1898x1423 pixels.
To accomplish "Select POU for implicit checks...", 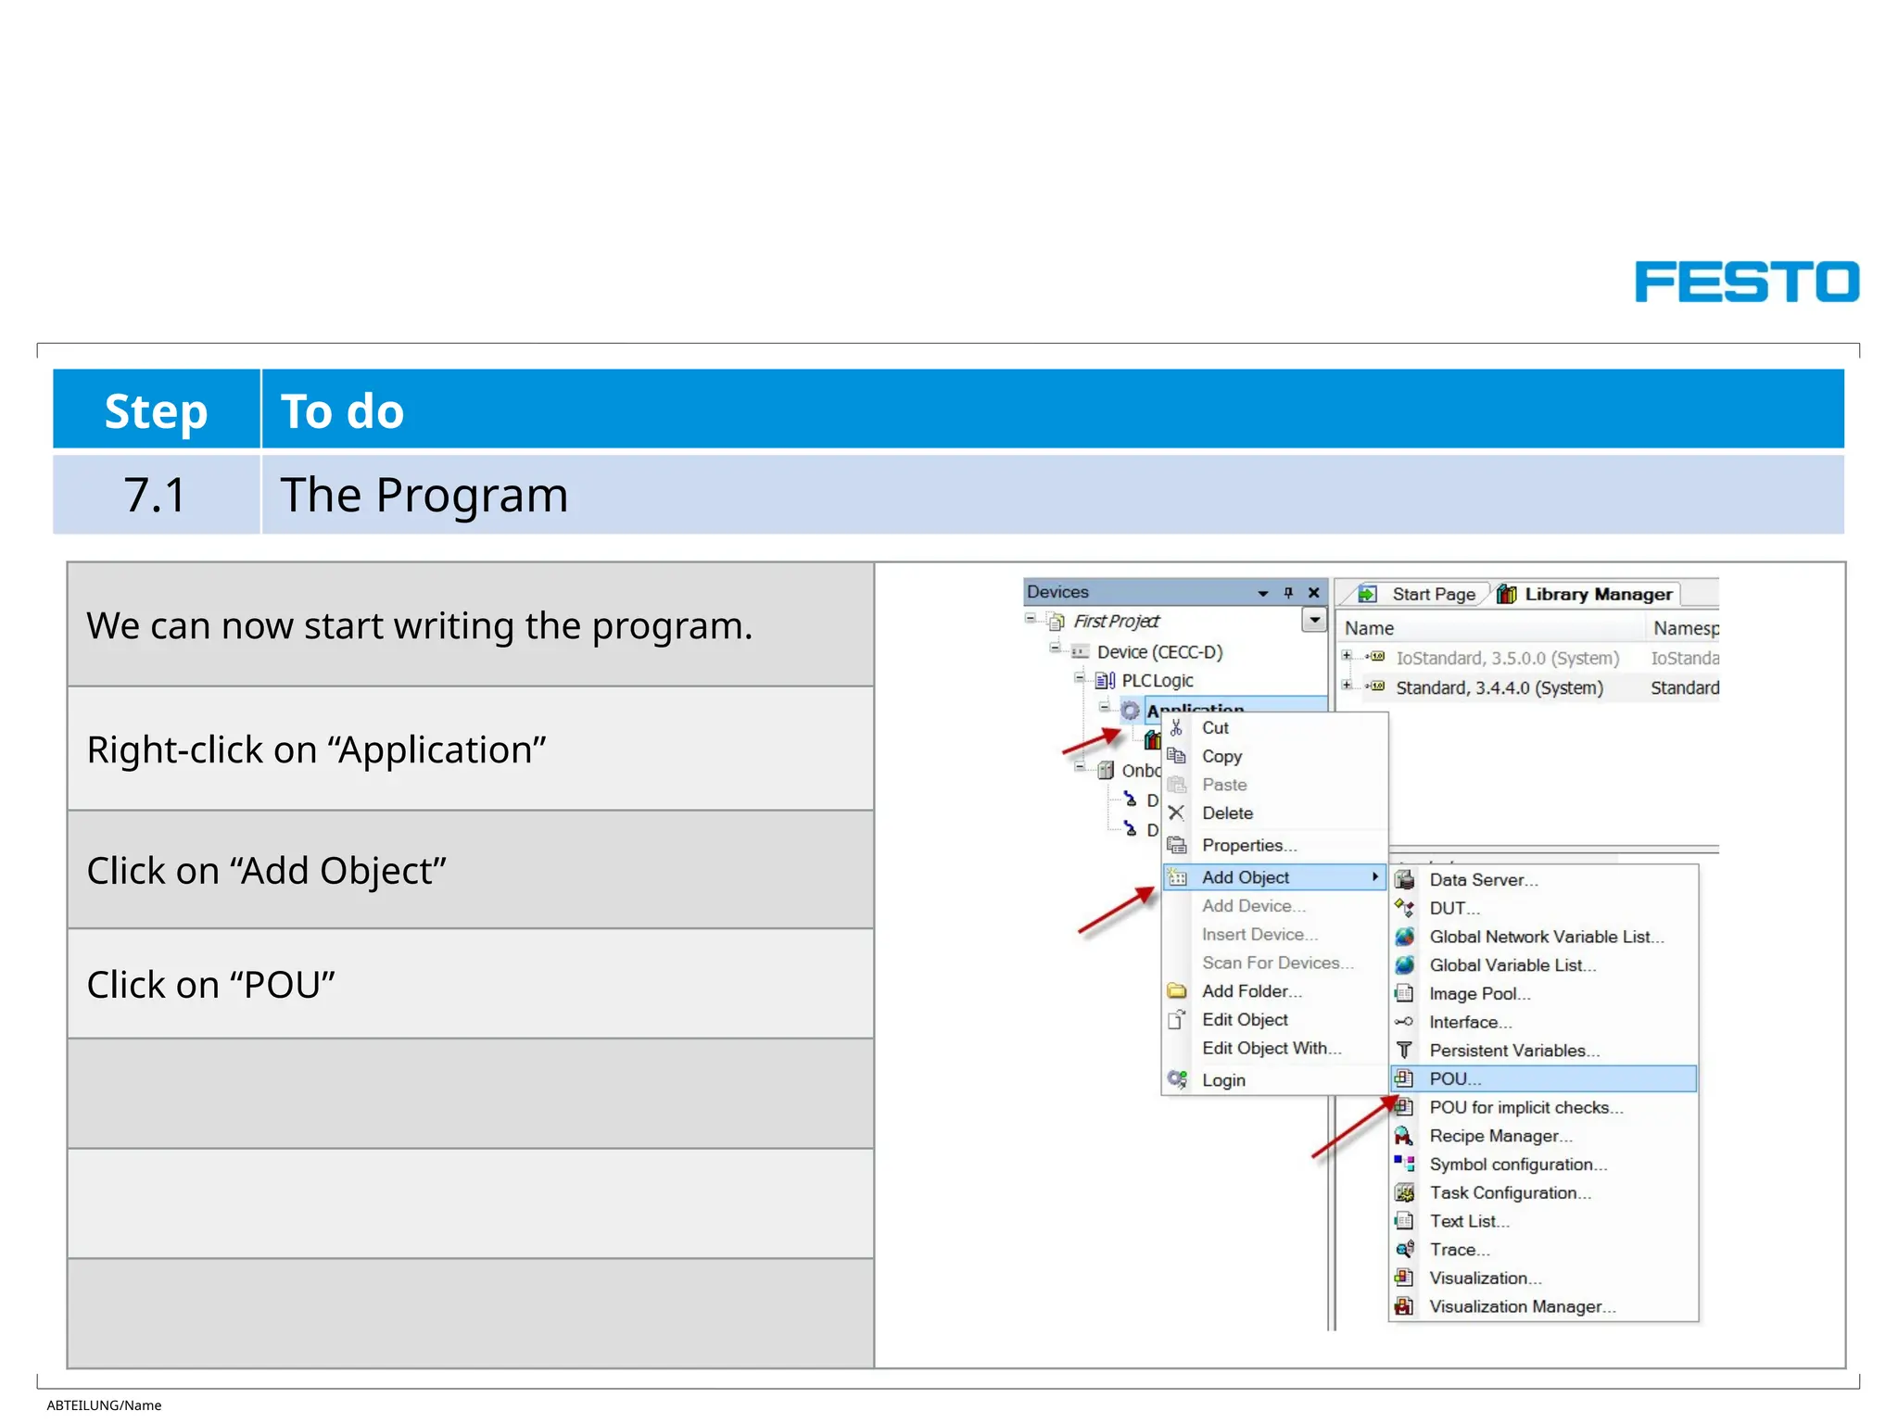I will point(1544,1107).
